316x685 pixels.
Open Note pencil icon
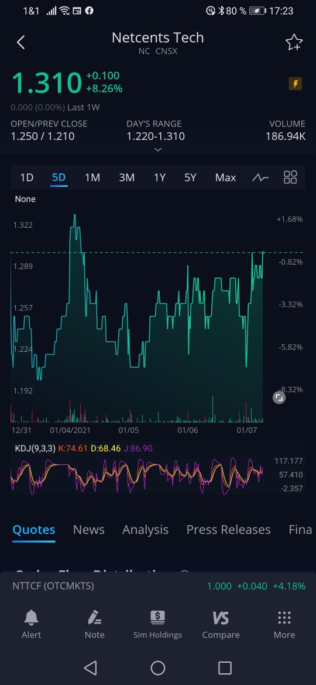point(94,625)
